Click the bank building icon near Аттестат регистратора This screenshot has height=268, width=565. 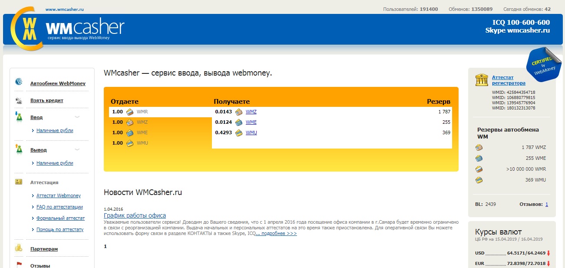click(x=481, y=79)
